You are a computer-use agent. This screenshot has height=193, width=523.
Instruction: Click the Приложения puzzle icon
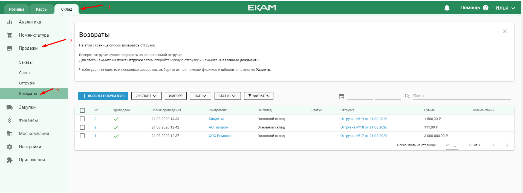click(x=10, y=160)
